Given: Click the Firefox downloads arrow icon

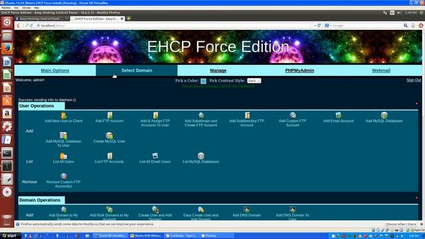Looking at the screenshot, I should click(x=413, y=25).
